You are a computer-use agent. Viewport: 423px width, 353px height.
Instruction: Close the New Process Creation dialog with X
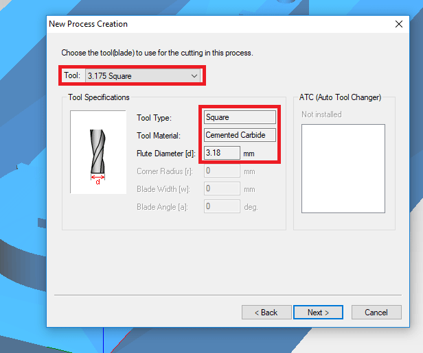[x=399, y=24]
